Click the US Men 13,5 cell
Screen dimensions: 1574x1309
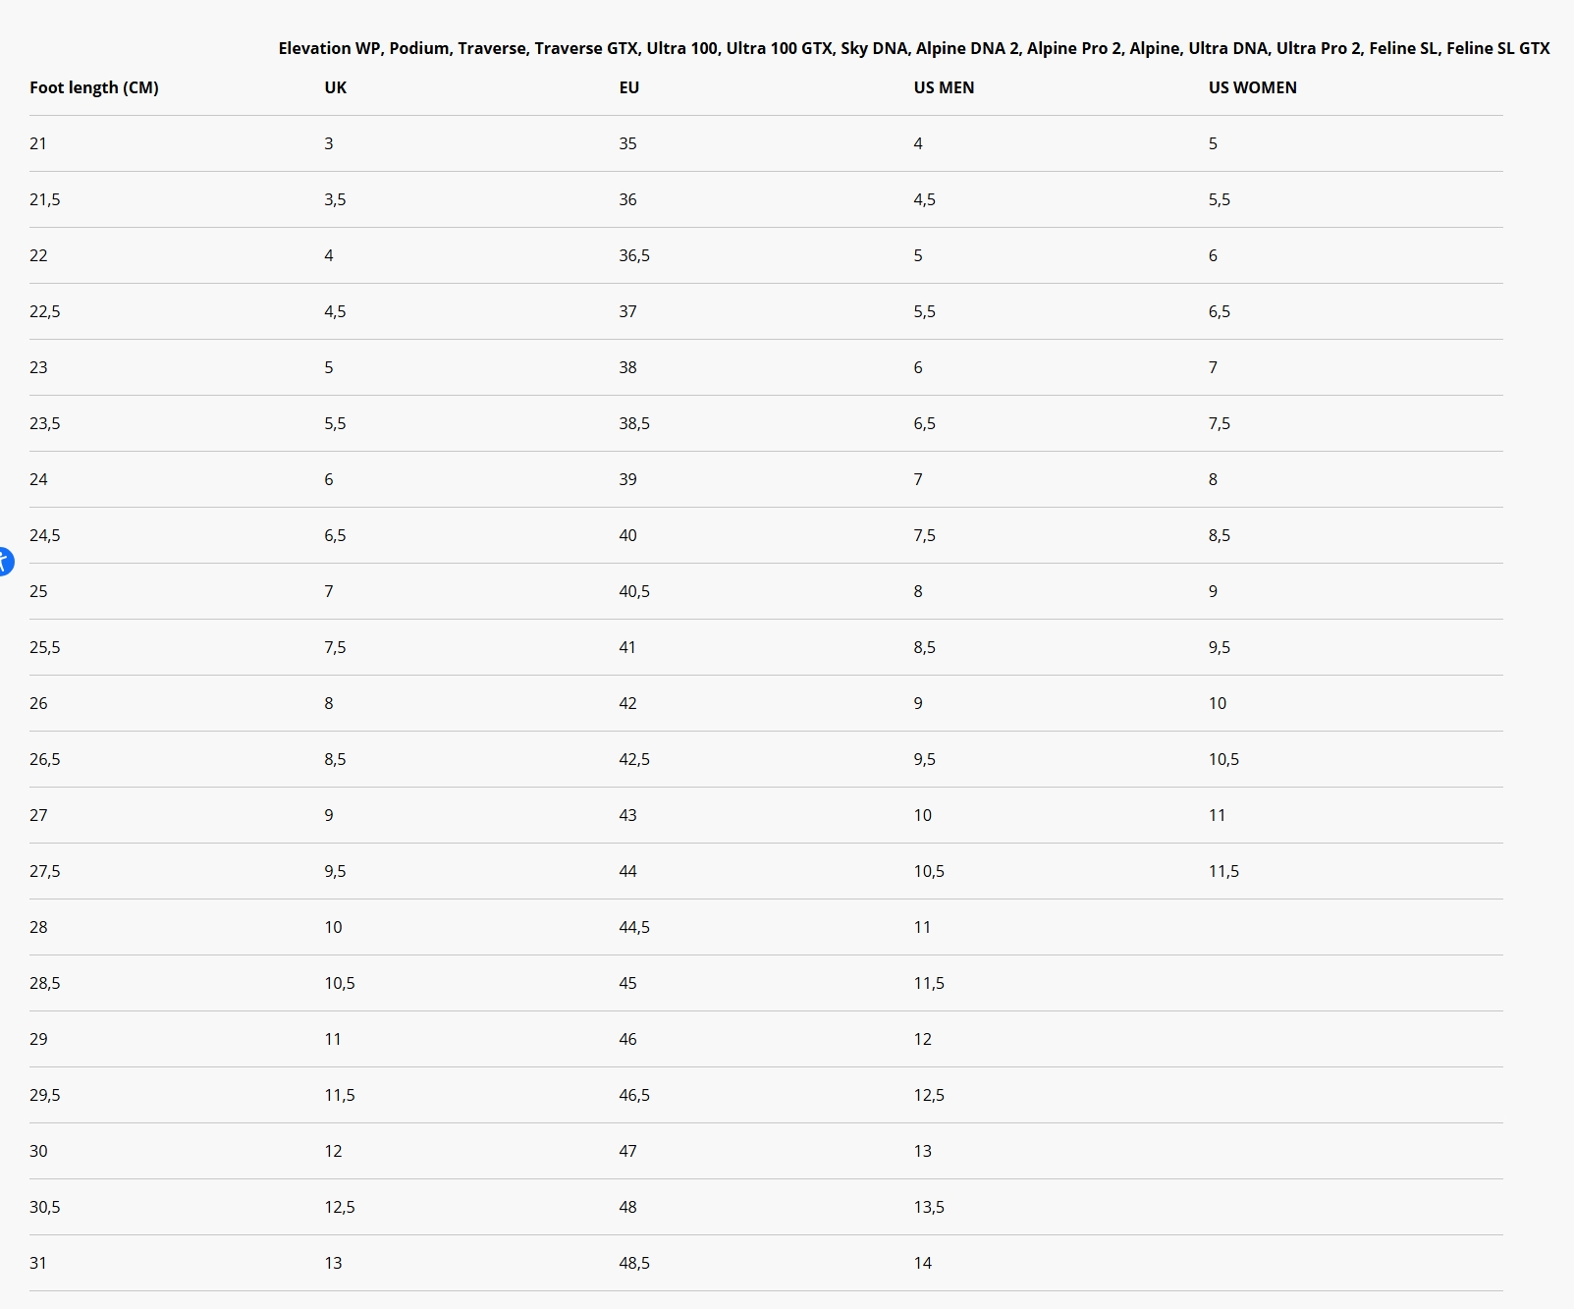coord(929,1207)
